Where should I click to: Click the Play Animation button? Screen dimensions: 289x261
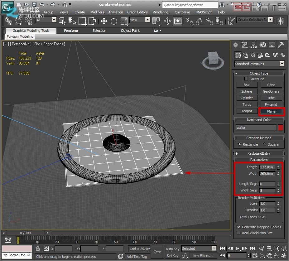click(238, 249)
